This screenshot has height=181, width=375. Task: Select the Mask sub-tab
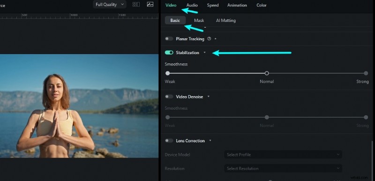point(199,21)
